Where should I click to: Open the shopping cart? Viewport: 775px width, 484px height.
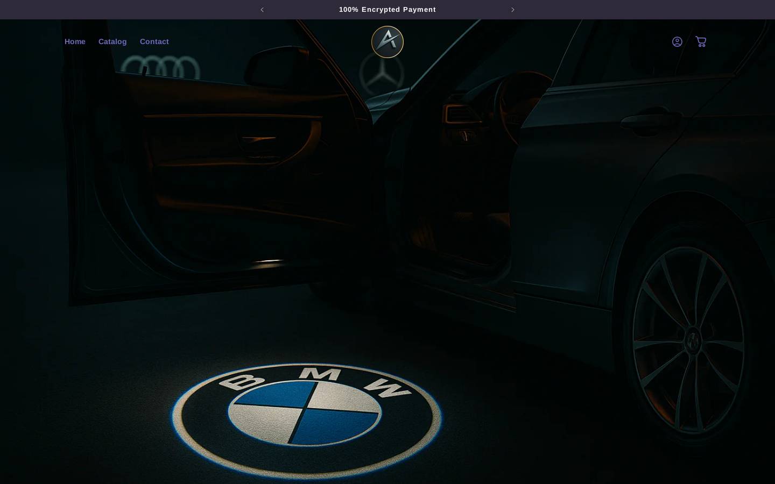coord(701,42)
